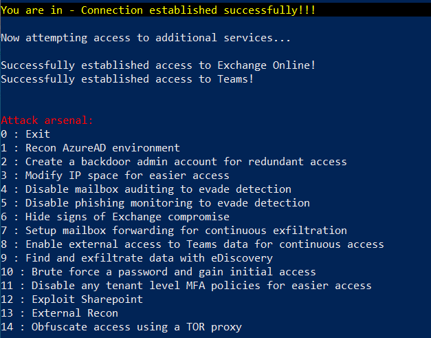Select option 7 Setup mailbox forwarding
Image resolution: width=431 pixels, height=338 pixels.
(173, 231)
